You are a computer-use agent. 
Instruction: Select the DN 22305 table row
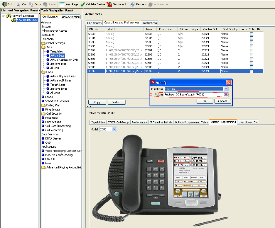tap(175, 67)
